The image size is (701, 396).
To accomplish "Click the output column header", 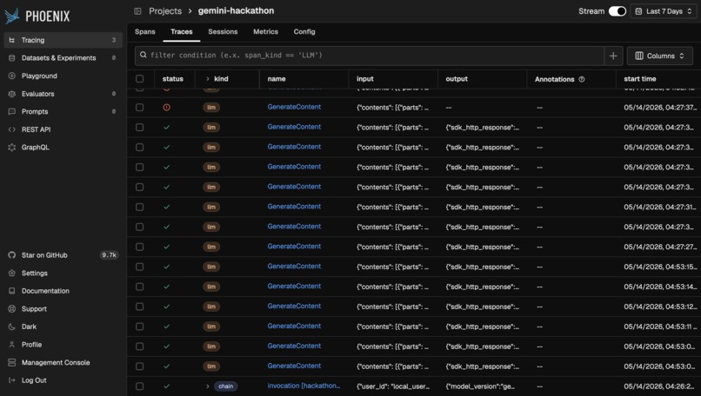I will 457,79.
